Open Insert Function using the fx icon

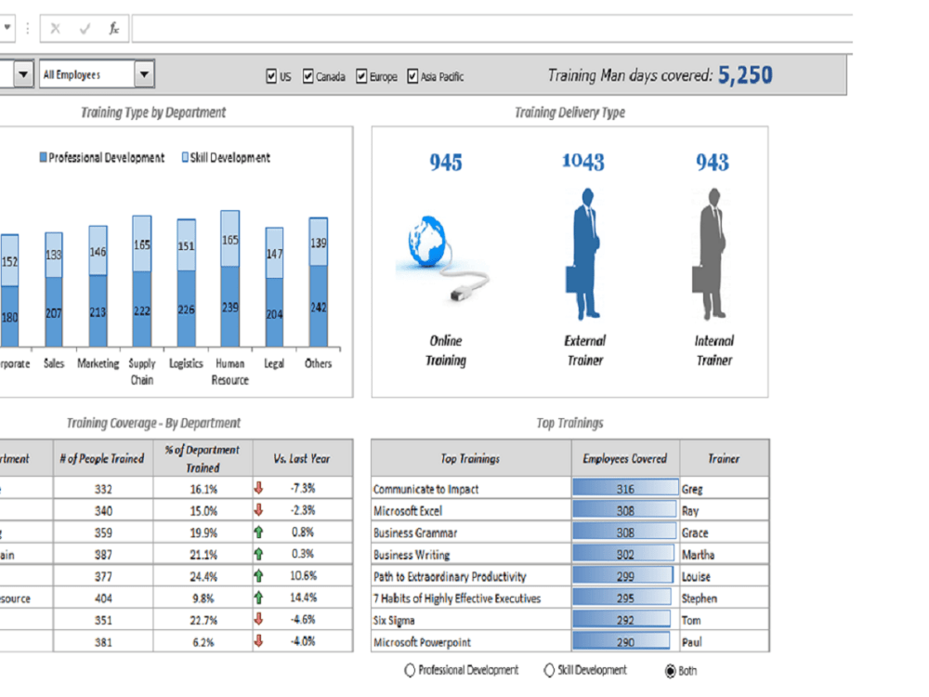pyautogui.click(x=113, y=28)
